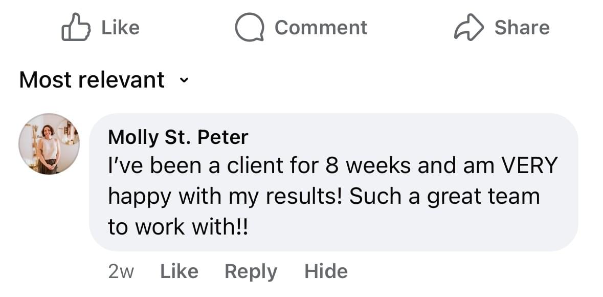603x297 pixels.
Task: Open Molly St. Peter's profile picture
Action: tap(49, 144)
